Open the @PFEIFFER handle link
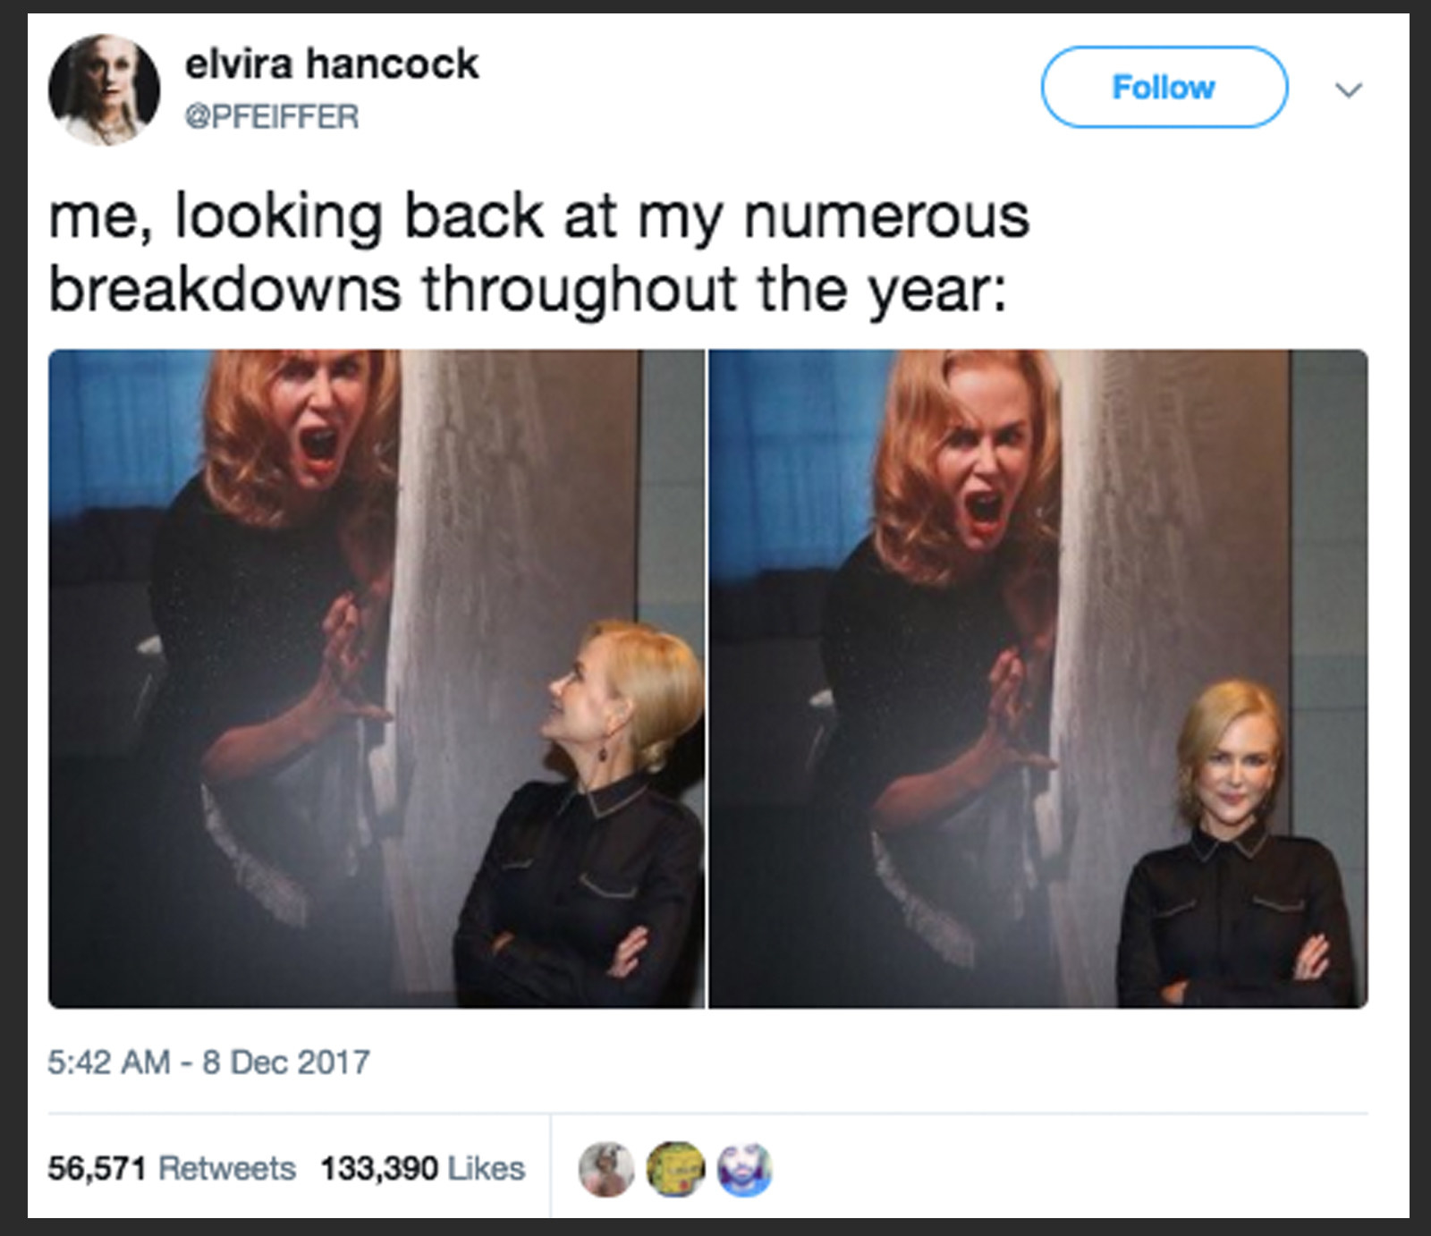The height and width of the screenshot is (1236, 1431). pyautogui.click(x=272, y=116)
